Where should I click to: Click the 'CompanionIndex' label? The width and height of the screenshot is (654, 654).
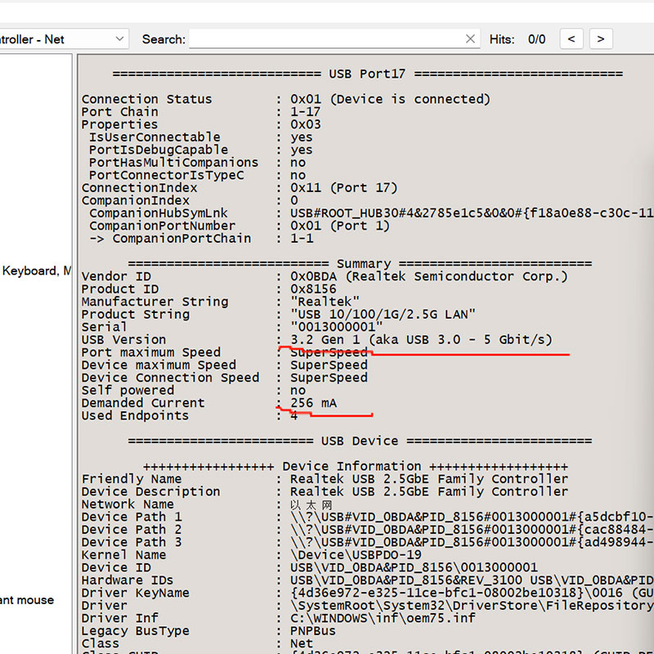pos(136,200)
